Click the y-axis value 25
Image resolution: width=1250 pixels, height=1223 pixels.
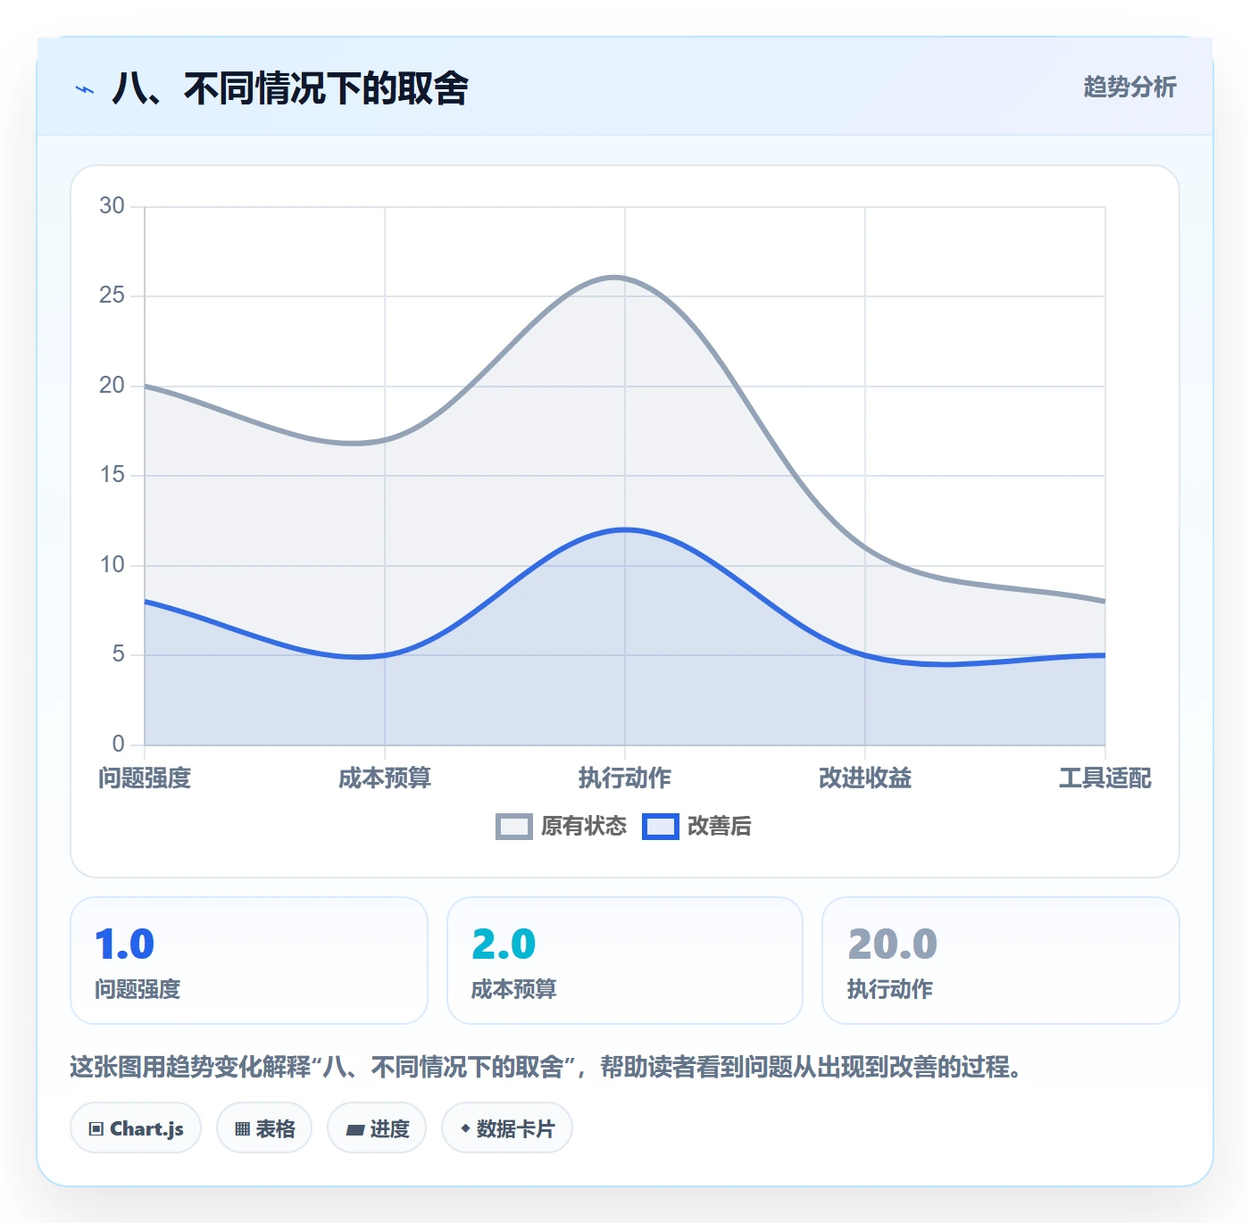point(112,295)
